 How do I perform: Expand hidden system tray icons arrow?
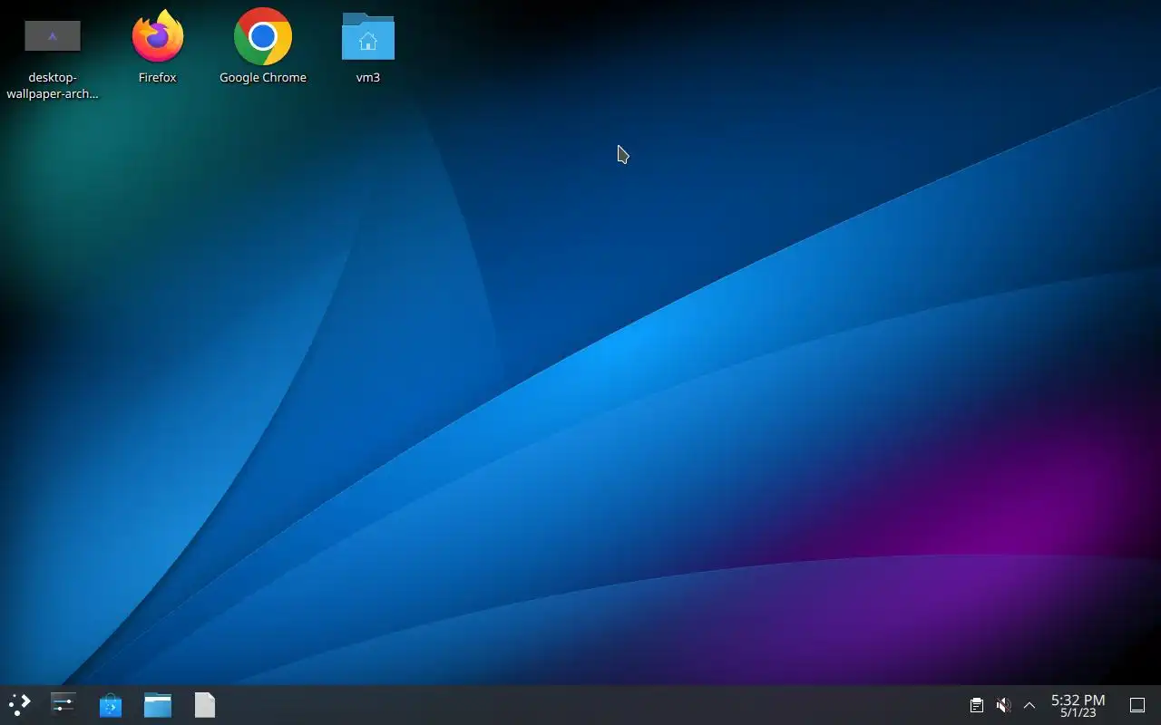click(1029, 705)
